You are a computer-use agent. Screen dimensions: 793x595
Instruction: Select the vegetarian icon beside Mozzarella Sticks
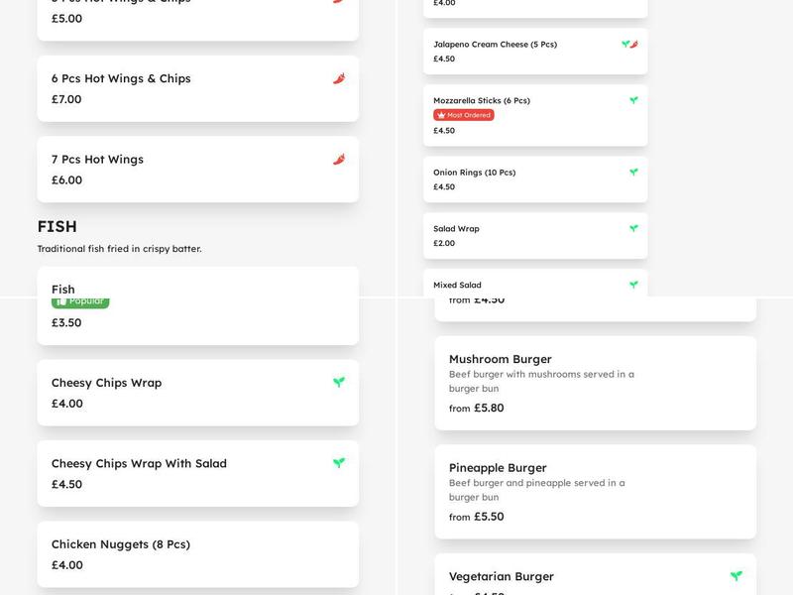click(635, 100)
